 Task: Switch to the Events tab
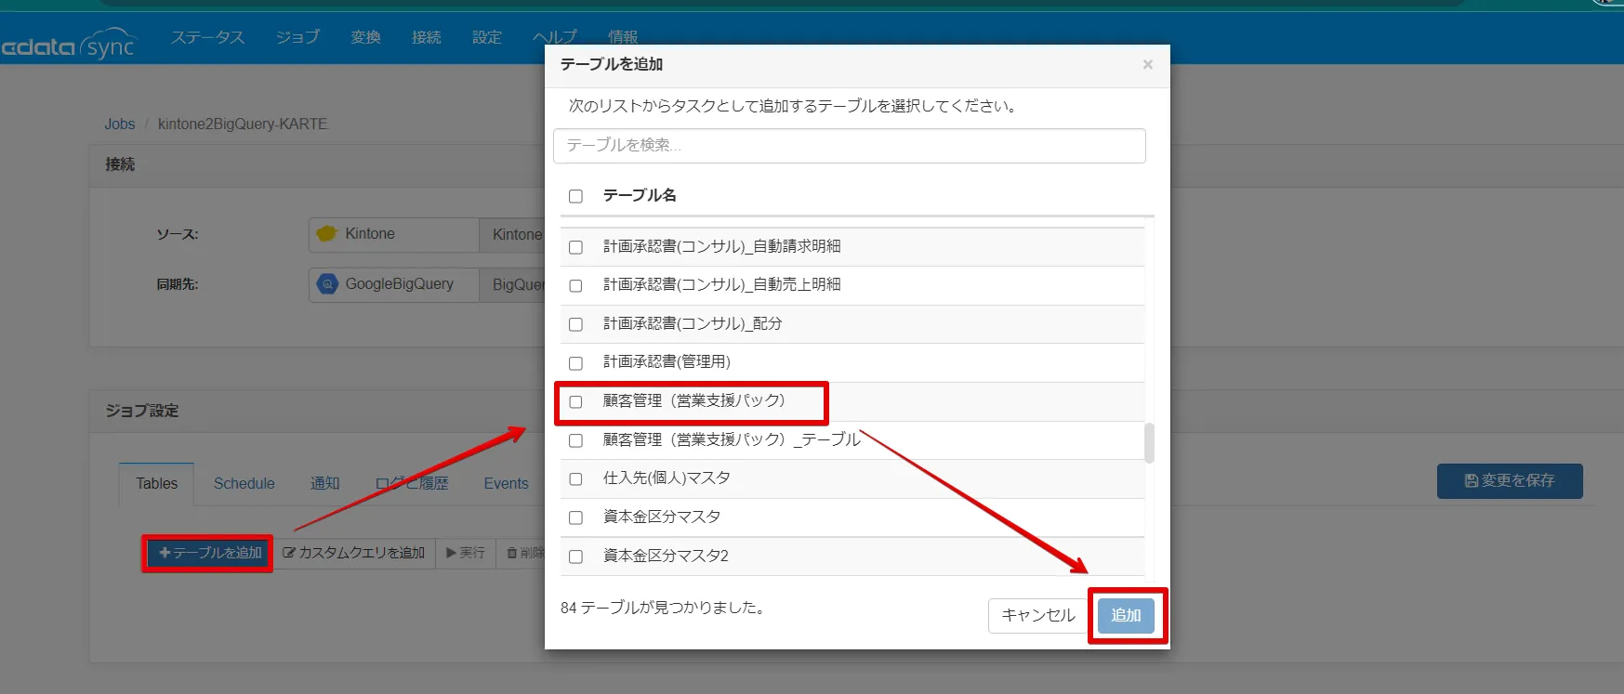(506, 484)
